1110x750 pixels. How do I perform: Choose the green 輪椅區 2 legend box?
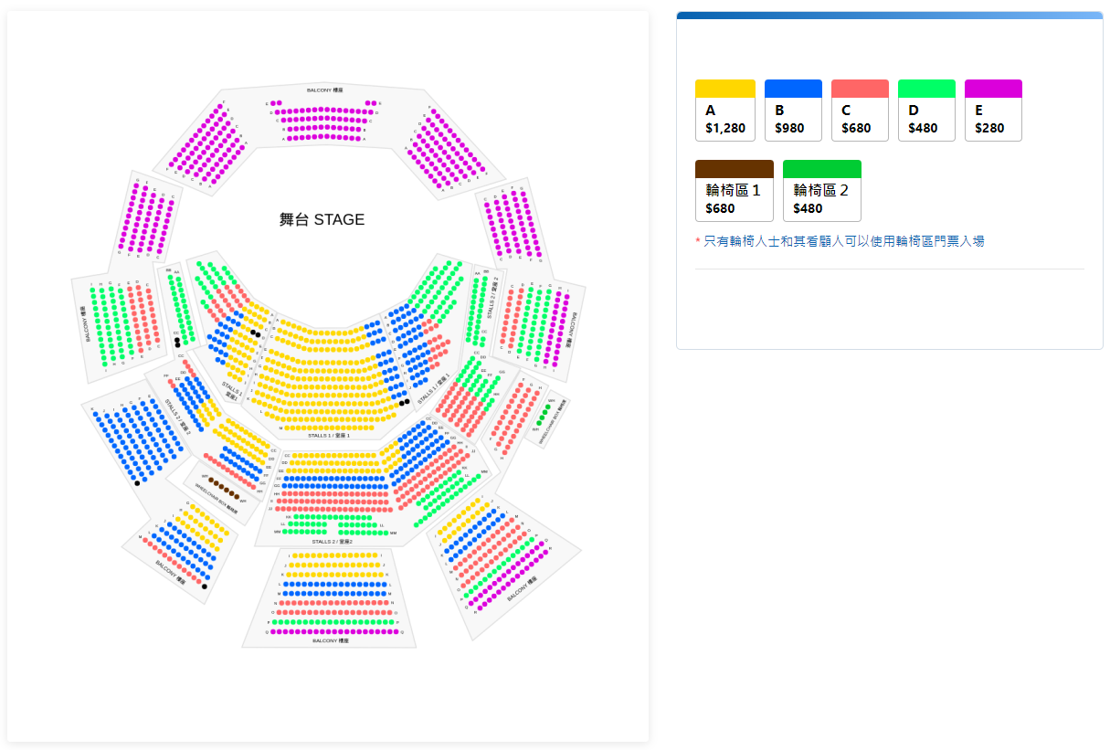tap(821, 191)
